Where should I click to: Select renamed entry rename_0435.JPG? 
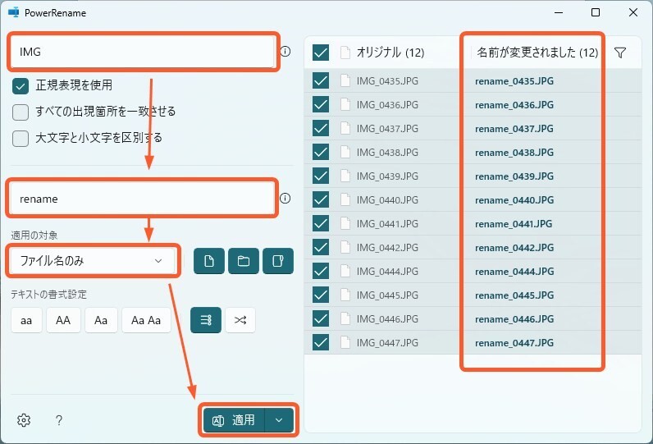[514, 80]
